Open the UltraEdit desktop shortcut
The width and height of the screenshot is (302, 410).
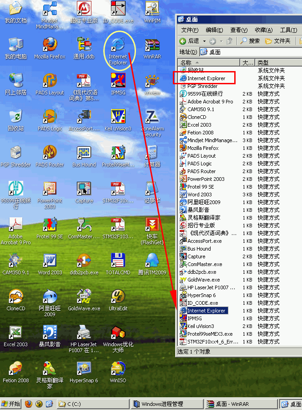click(x=118, y=301)
